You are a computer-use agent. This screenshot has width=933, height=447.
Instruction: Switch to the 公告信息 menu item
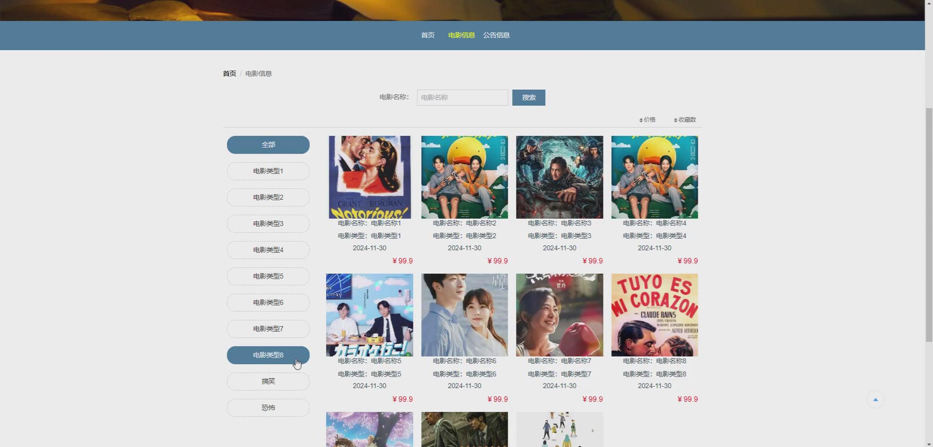coord(496,35)
